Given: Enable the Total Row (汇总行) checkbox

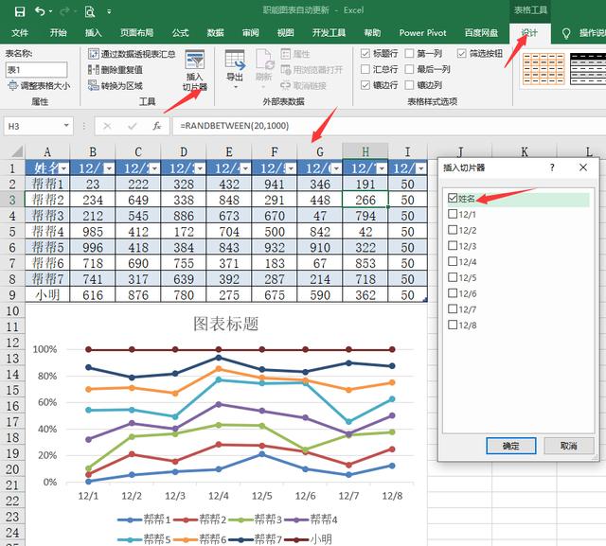Looking at the screenshot, I should 366,70.
